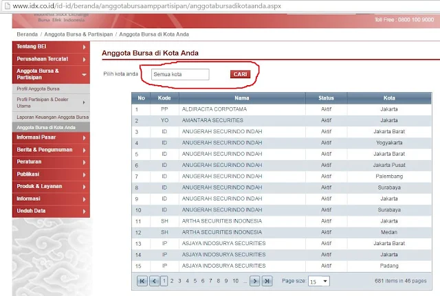Image resolution: width=440 pixels, height=296 pixels.
Task: Sort by Kota column header
Action: click(x=389, y=98)
